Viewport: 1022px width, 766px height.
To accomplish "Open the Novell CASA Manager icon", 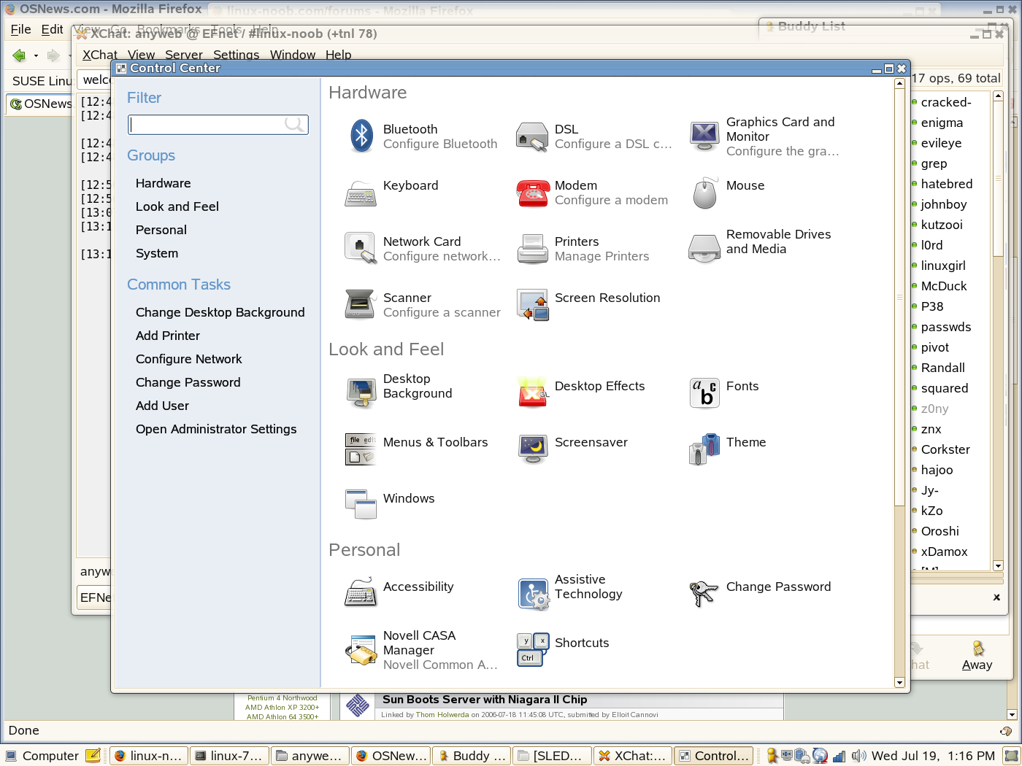I will (361, 650).
